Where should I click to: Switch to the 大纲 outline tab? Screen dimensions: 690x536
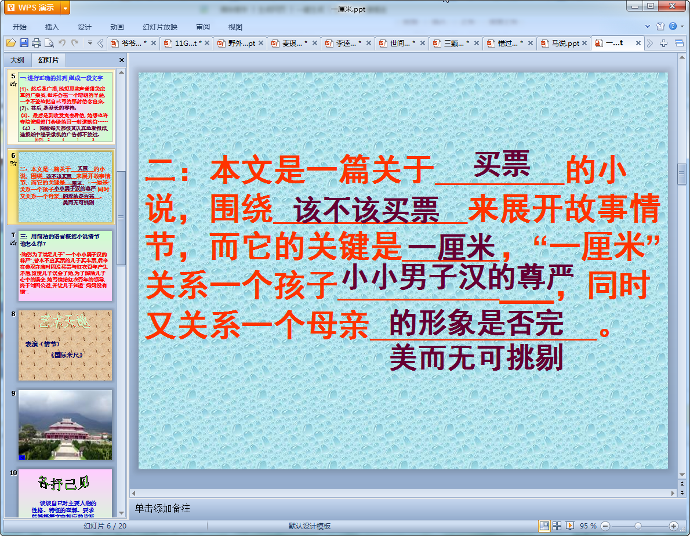click(x=17, y=60)
